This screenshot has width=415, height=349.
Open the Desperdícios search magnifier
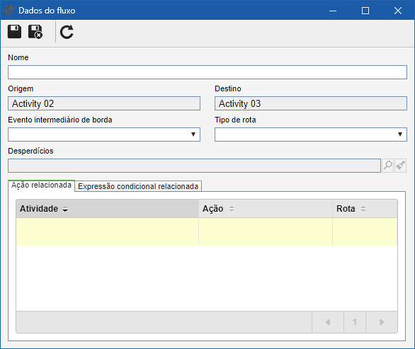pos(388,166)
